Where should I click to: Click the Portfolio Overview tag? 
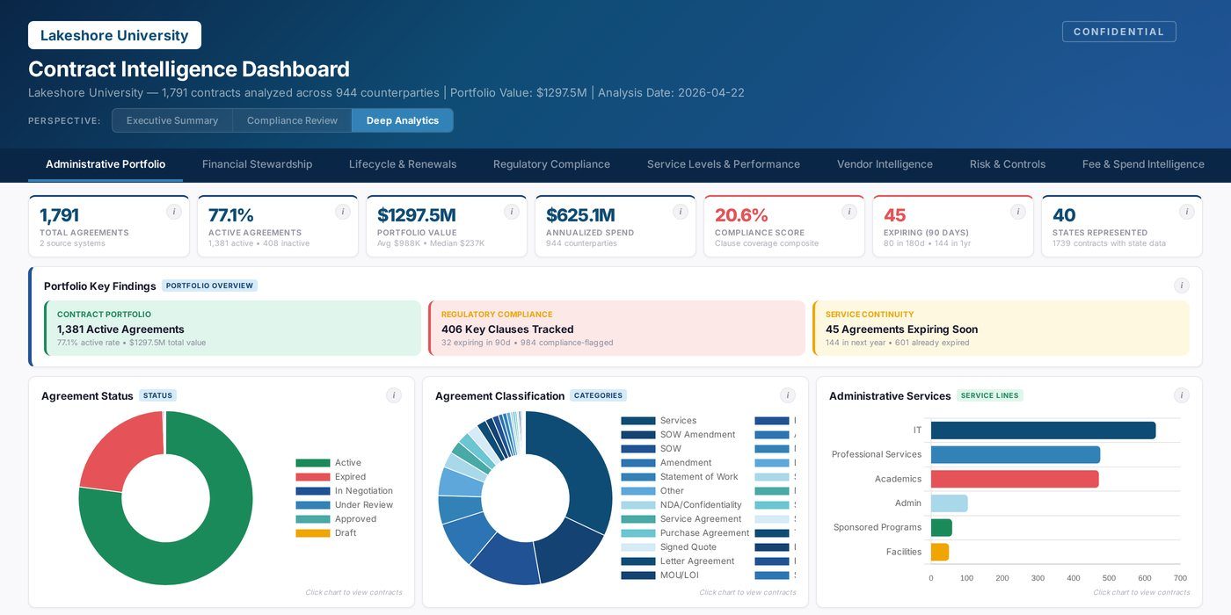(x=209, y=286)
